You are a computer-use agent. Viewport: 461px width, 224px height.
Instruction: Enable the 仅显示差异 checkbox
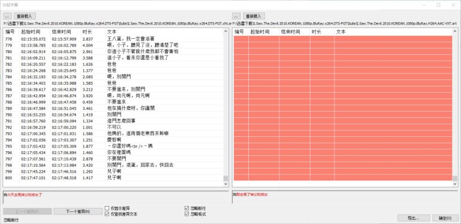tap(107, 208)
